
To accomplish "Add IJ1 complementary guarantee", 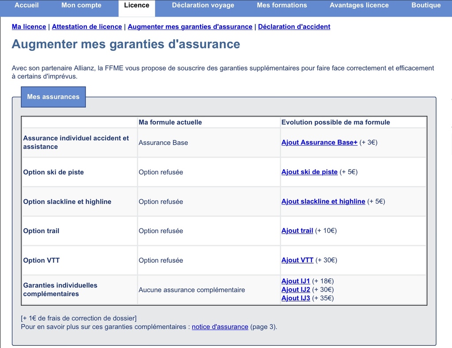I will [x=295, y=281].
